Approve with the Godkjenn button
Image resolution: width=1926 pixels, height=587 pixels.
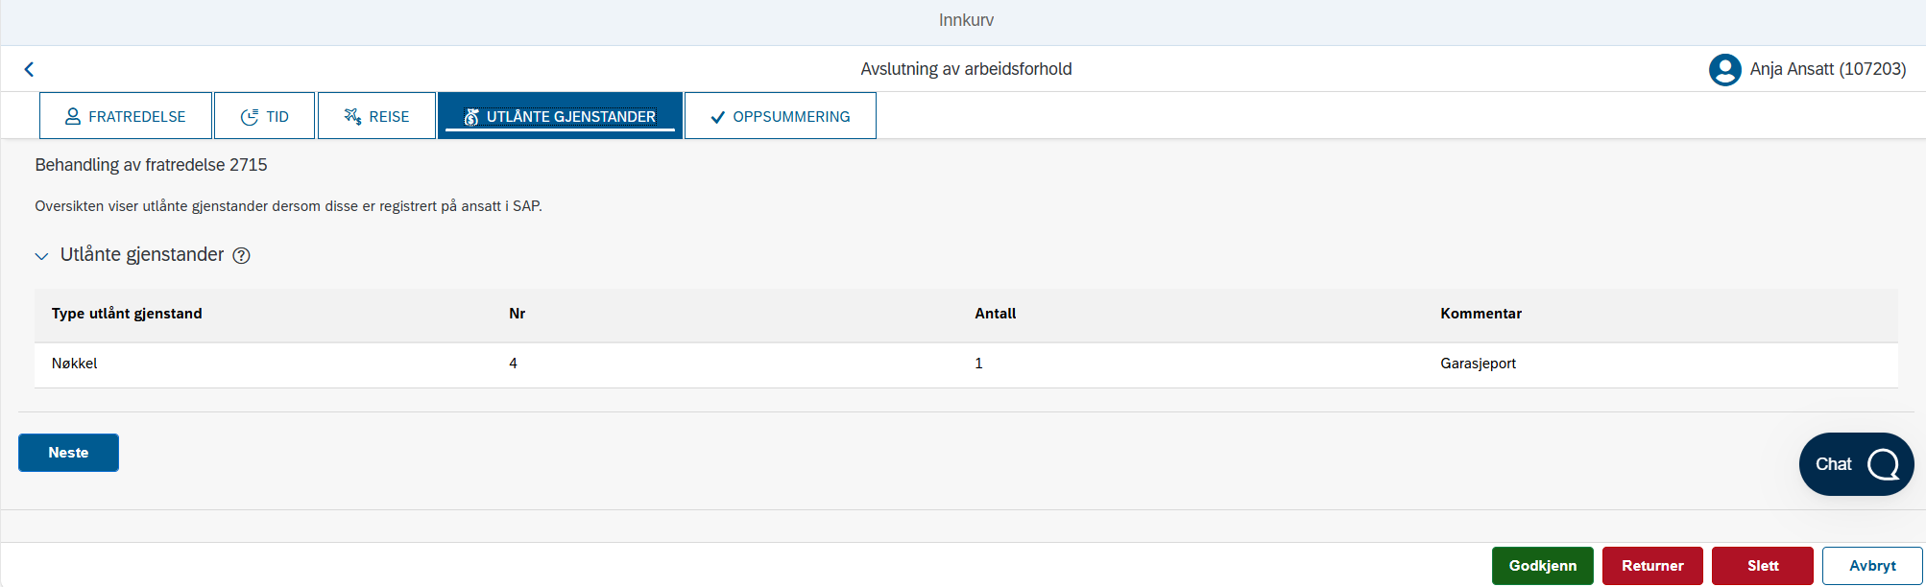(1542, 566)
